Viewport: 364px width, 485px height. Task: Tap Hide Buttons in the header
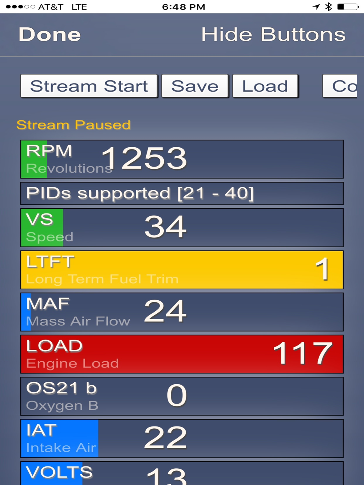(x=273, y=35)
